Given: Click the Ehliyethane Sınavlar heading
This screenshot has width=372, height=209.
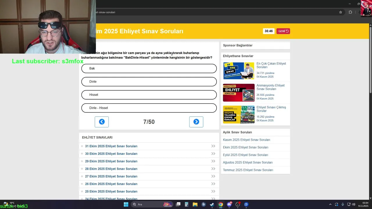Looking at the screenshot, I should click(x=238, y=56).
